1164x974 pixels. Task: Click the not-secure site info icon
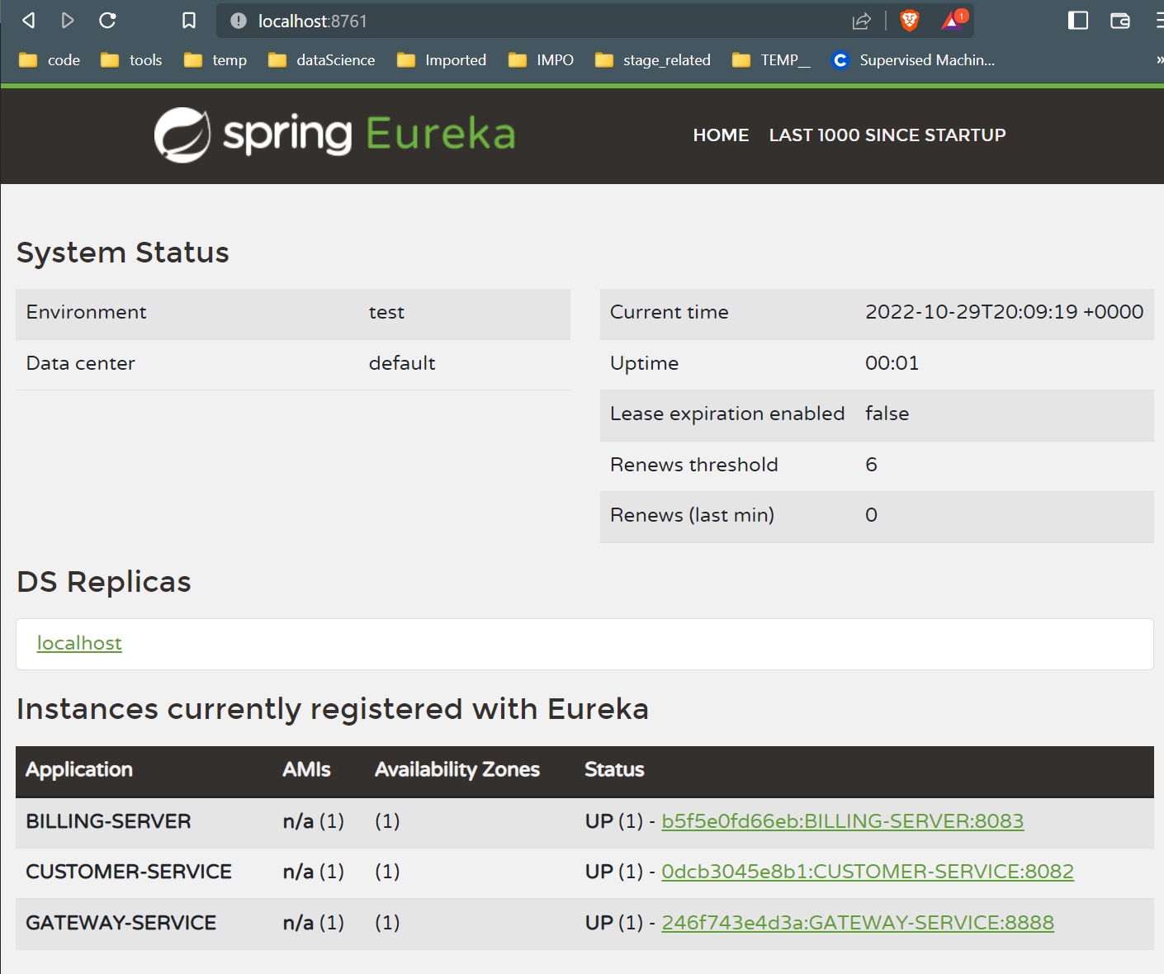239,21
